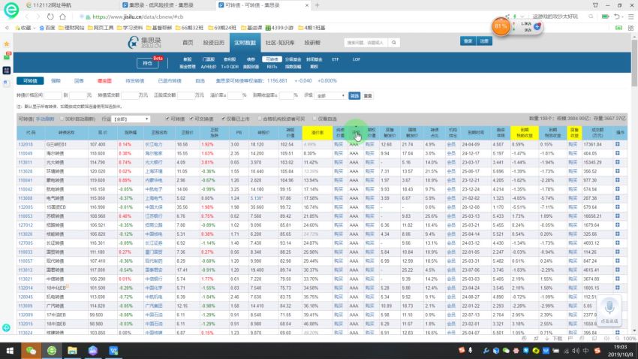Switch to the 已退市转债 sub tab
This screenshot has width=638, height=359.
[170, 81]
